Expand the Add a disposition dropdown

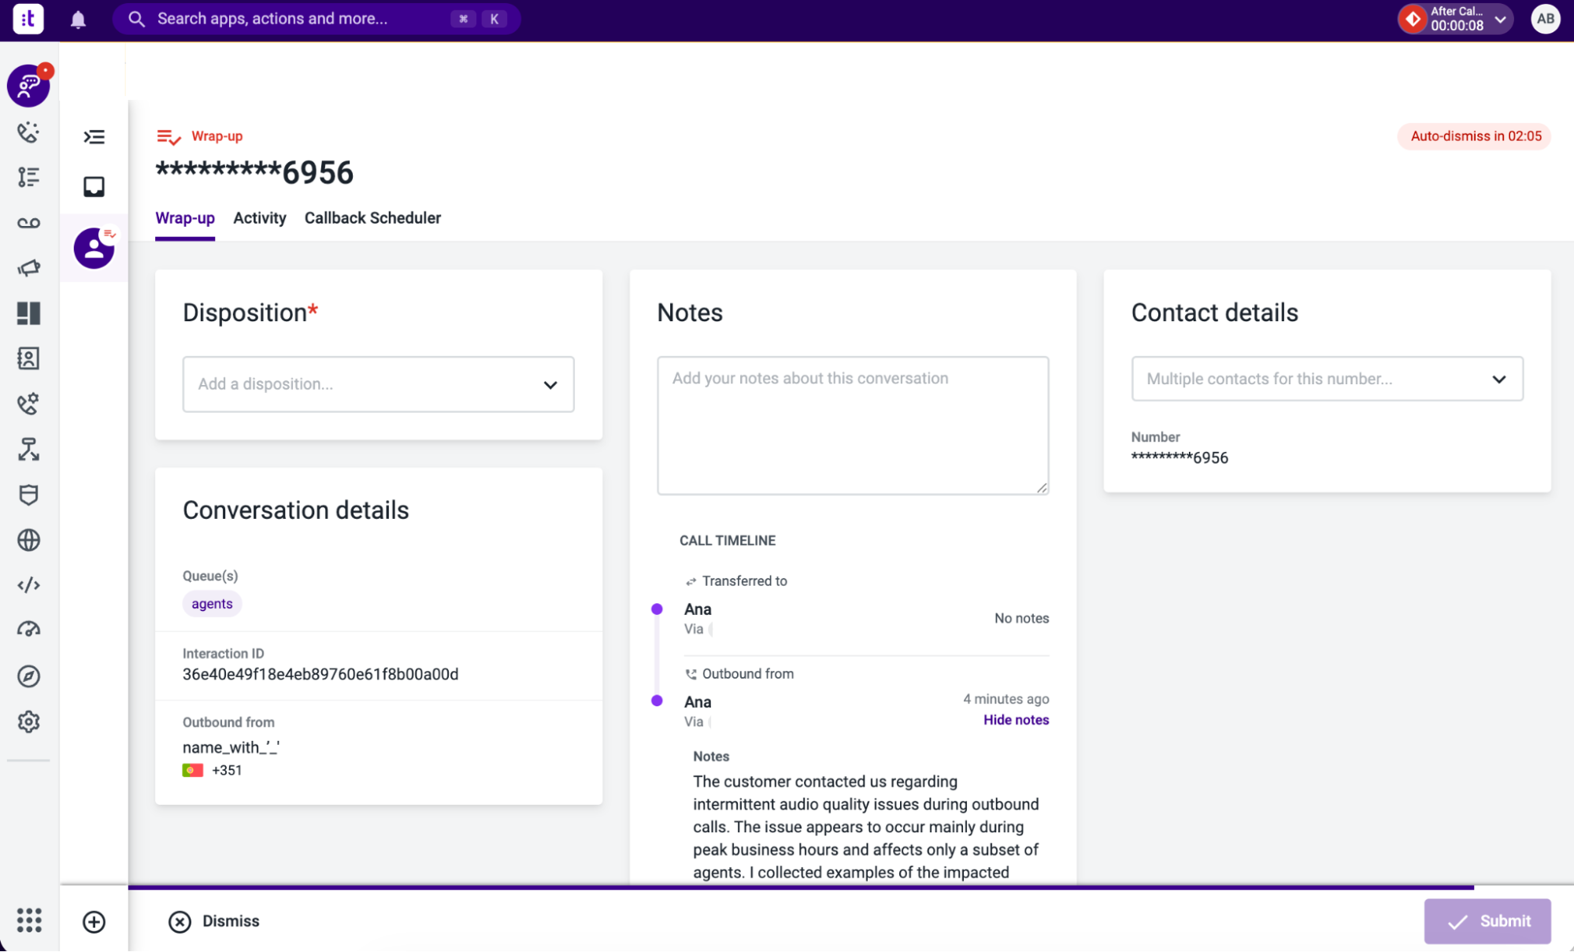(x=378, y=384)
